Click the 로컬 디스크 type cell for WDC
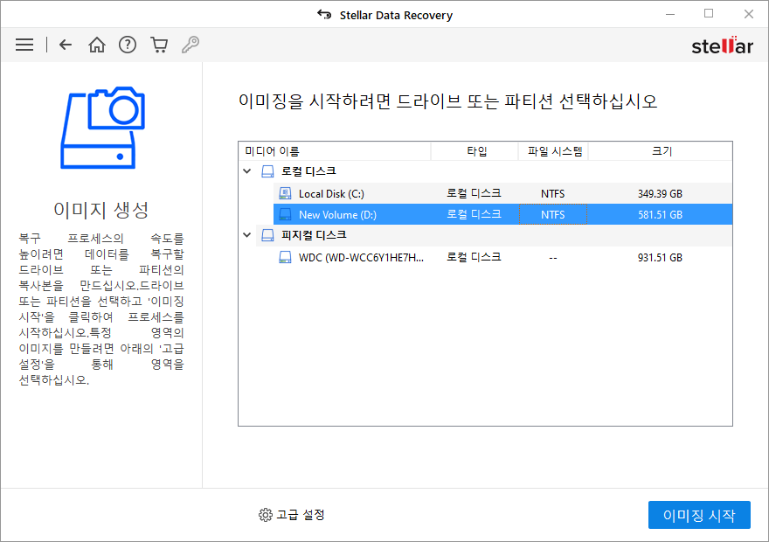This screenshot has height=542, width=769. [474, 257]
